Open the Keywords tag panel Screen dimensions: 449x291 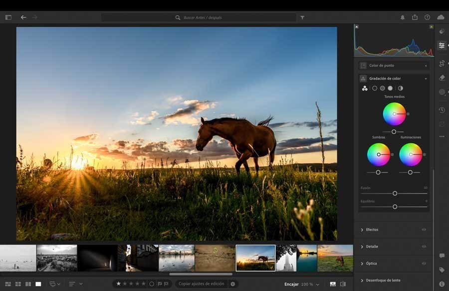tap(442, 270)
